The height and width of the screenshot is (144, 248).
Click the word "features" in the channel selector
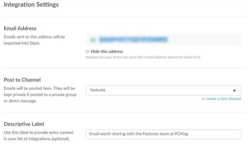(98, 90)
